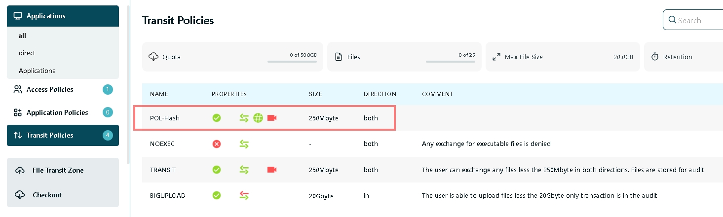
Task: Click the Quota cloud icon
Action: 153,57
